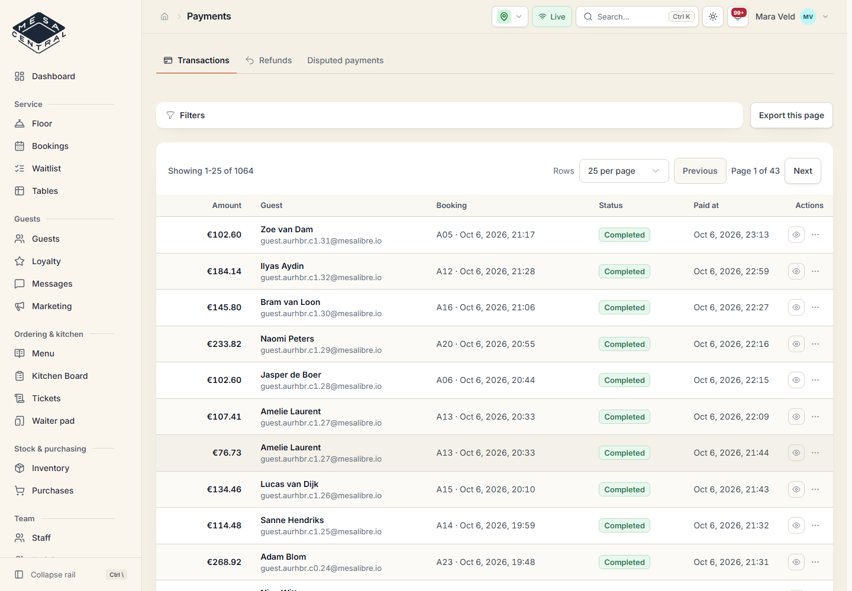
Task: Toggle the Live mode indicator
Action: (x=552, y=17)
